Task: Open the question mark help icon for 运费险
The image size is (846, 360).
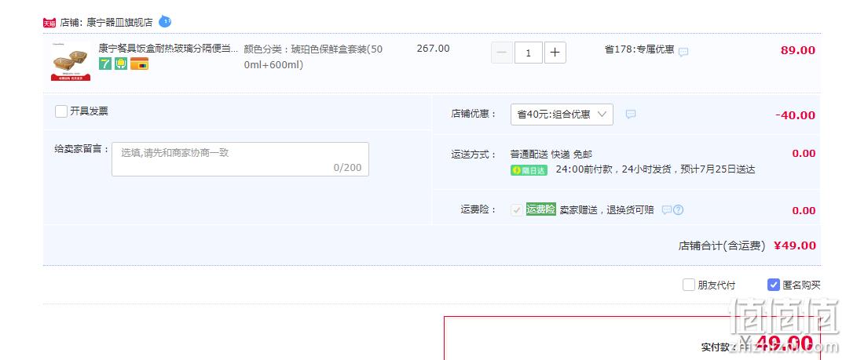Action: tap(678, 209)
